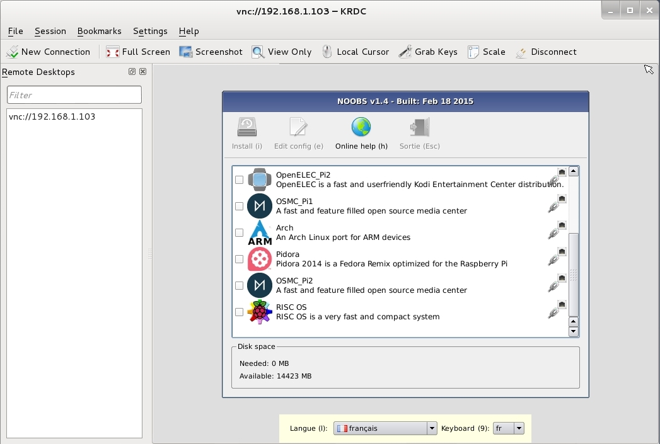Click the 'An Arch Linux port for ARM devices' text
This screenshot has width=660, height=444.
(343, 237)
